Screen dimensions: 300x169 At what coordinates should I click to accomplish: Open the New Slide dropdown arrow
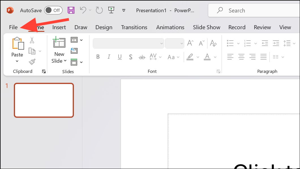point(65,61)
